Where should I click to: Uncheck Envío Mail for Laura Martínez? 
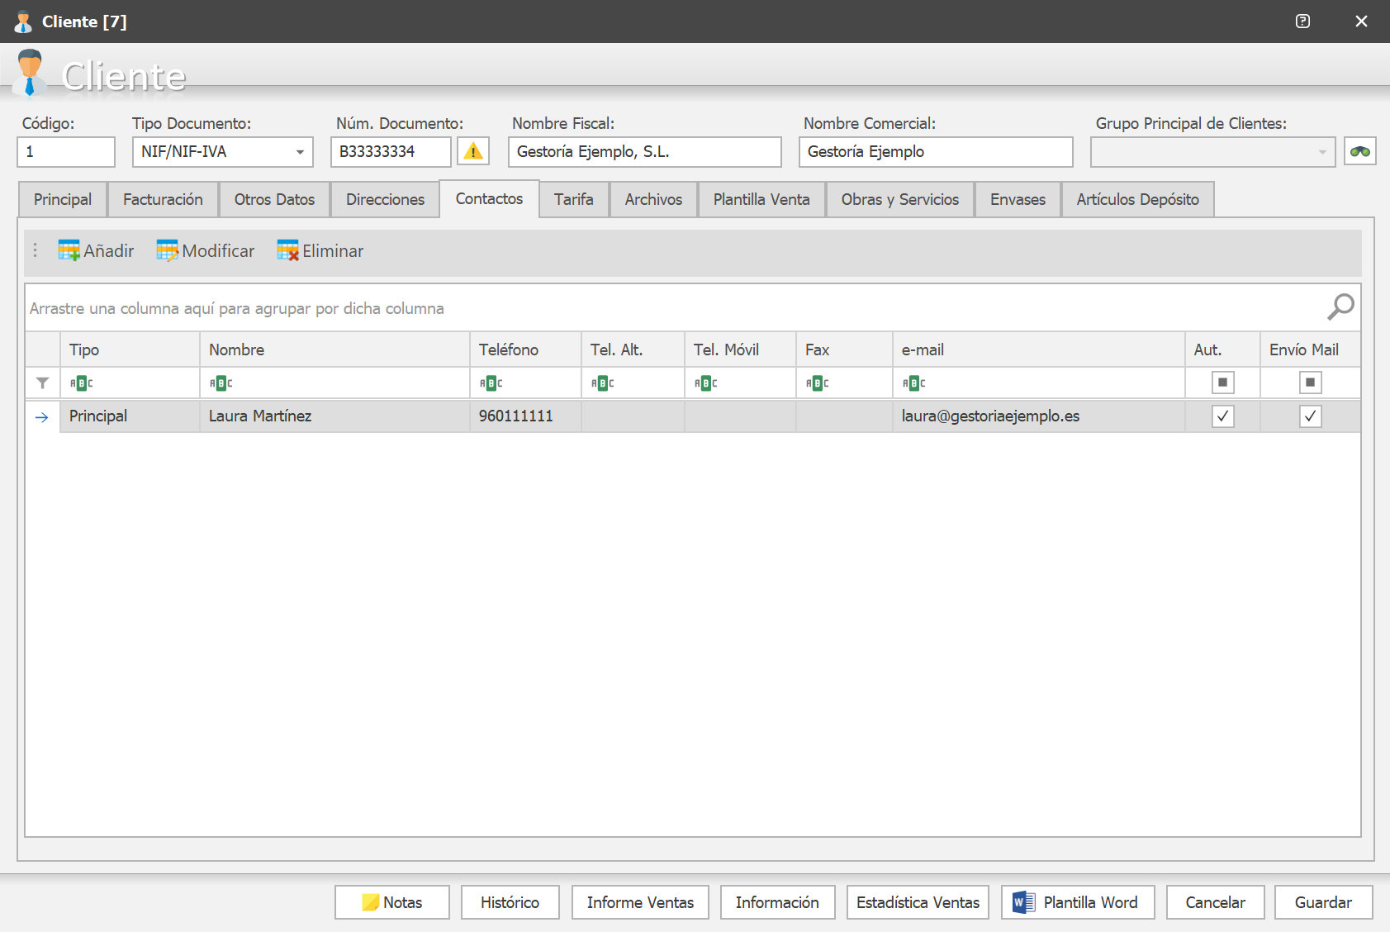click(1310, 416)
